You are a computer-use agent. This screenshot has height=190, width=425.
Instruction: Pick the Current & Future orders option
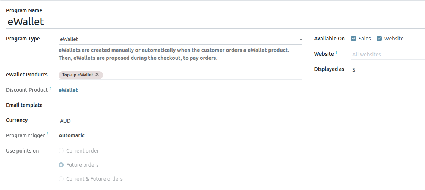tap(61, 179)
